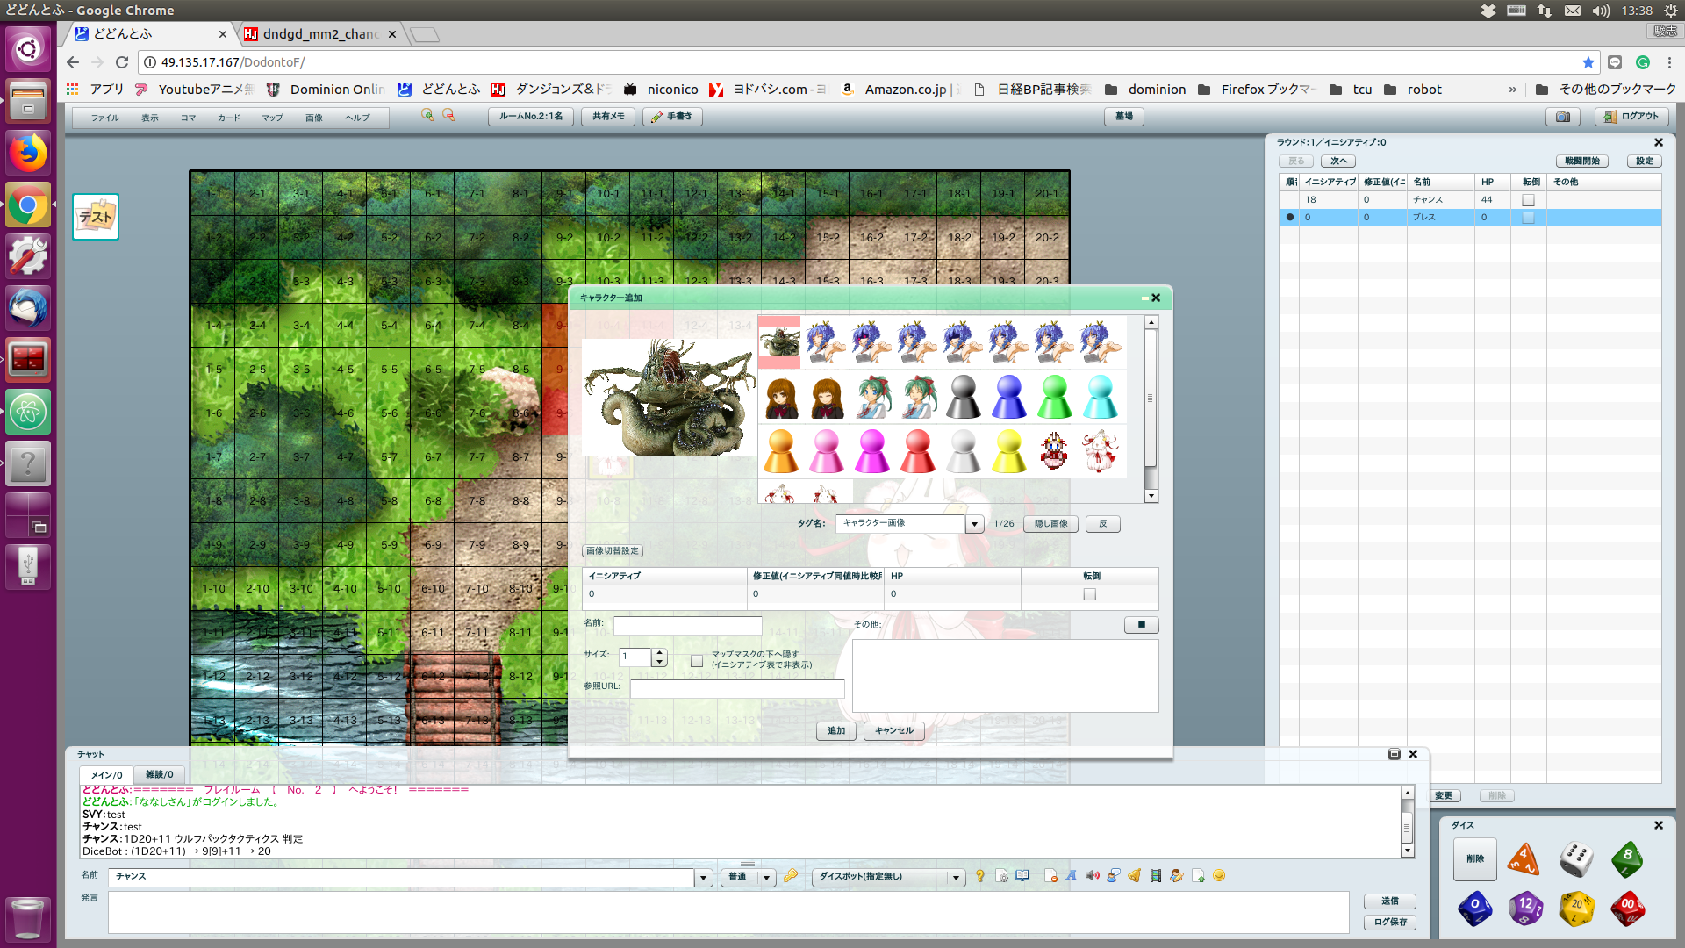Enable hide under map mask checkbox
This screenshot has width=1685, height=948.
pyautogui.click(x=697, y=660)
